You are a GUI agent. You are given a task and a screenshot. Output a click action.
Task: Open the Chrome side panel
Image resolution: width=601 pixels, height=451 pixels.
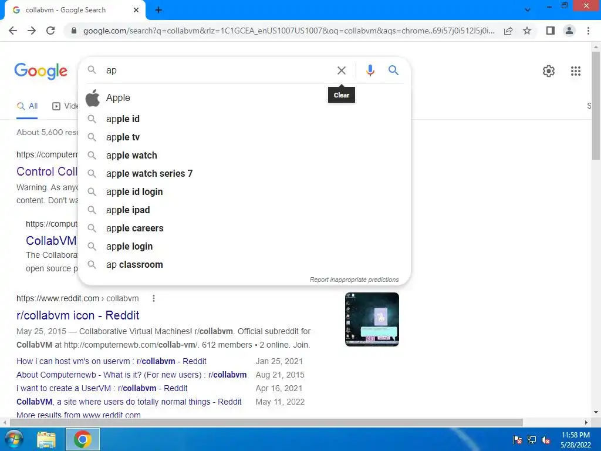[x=551, y=31]
